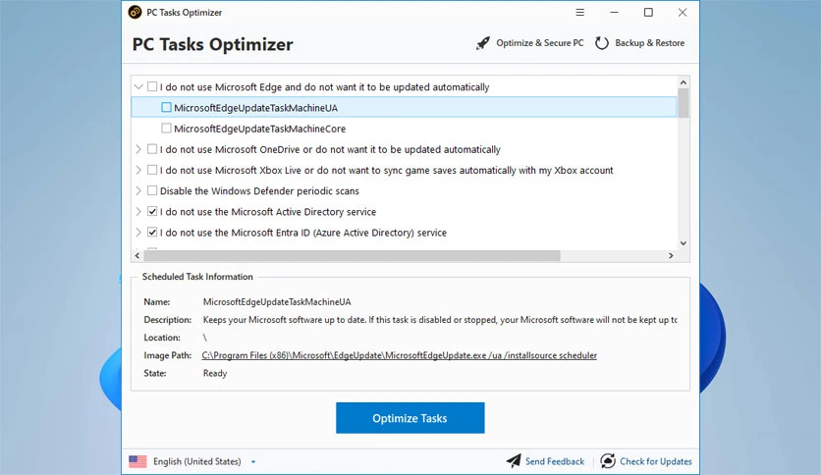Click the rocket icon for Optimize & Secure PC
Screen dimensions: 821x475
click(483, 43)
